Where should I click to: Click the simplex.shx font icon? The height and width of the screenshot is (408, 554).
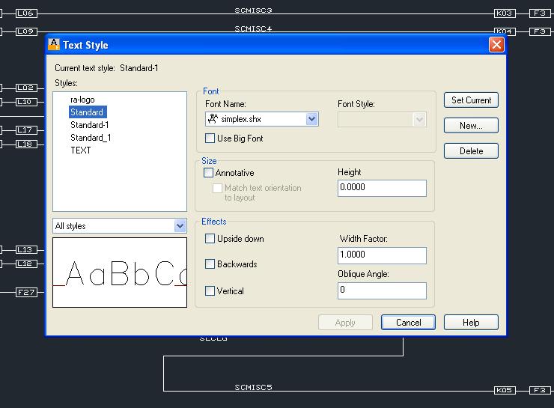213,119
